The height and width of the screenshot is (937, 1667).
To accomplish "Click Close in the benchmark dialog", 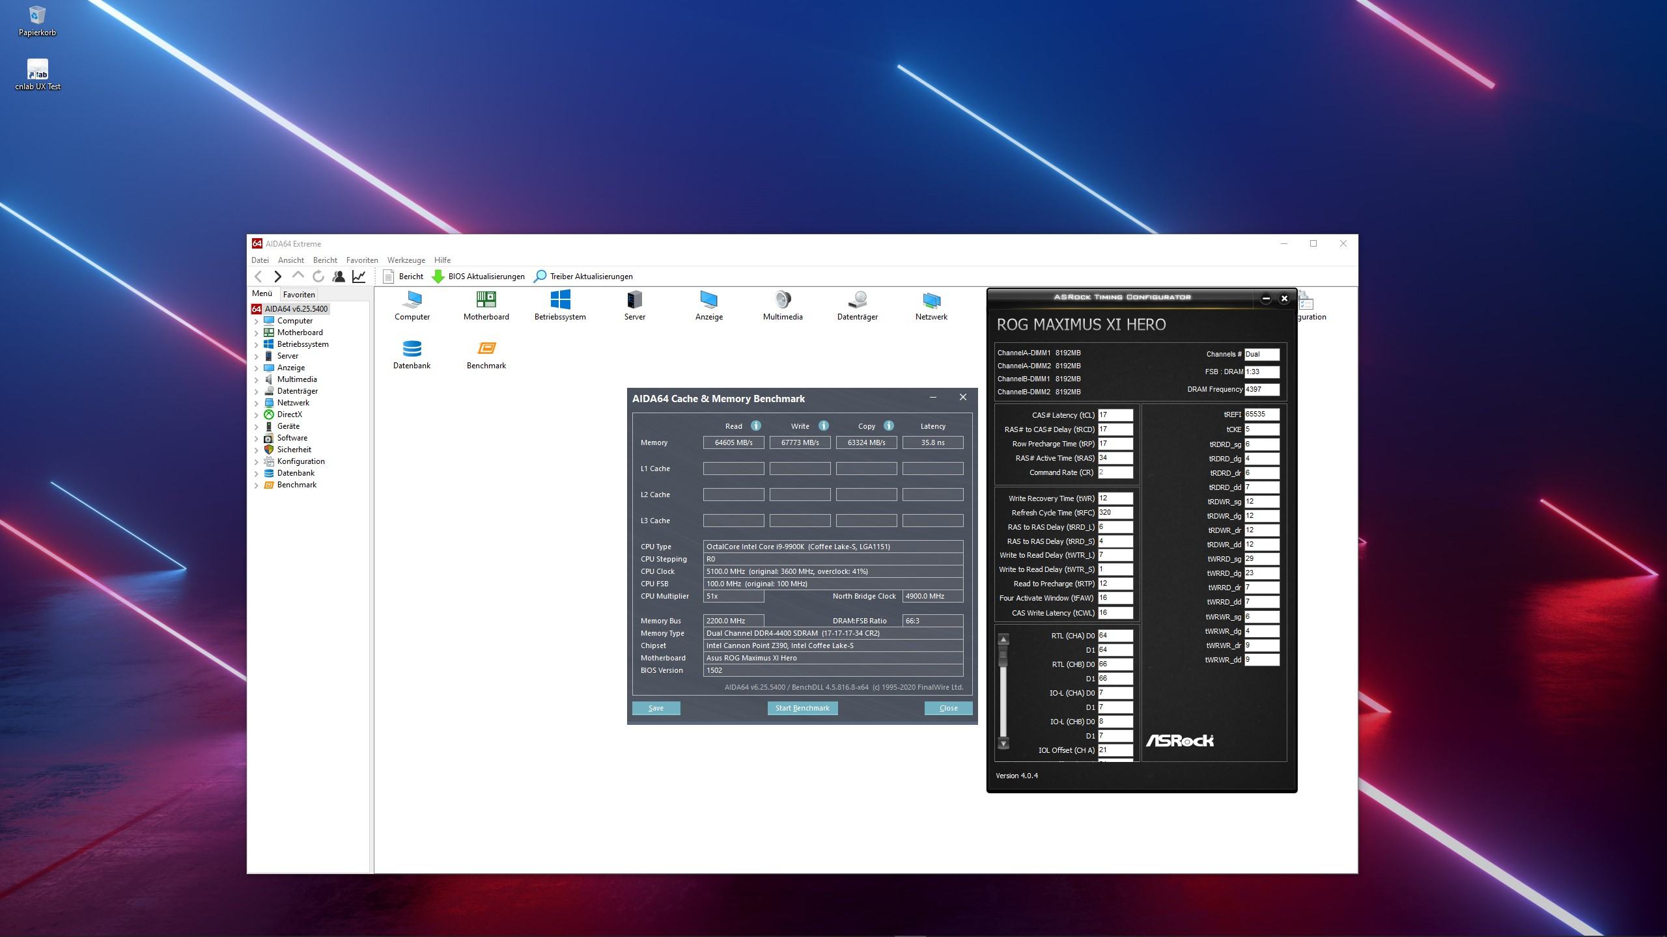I will (949, 708).
